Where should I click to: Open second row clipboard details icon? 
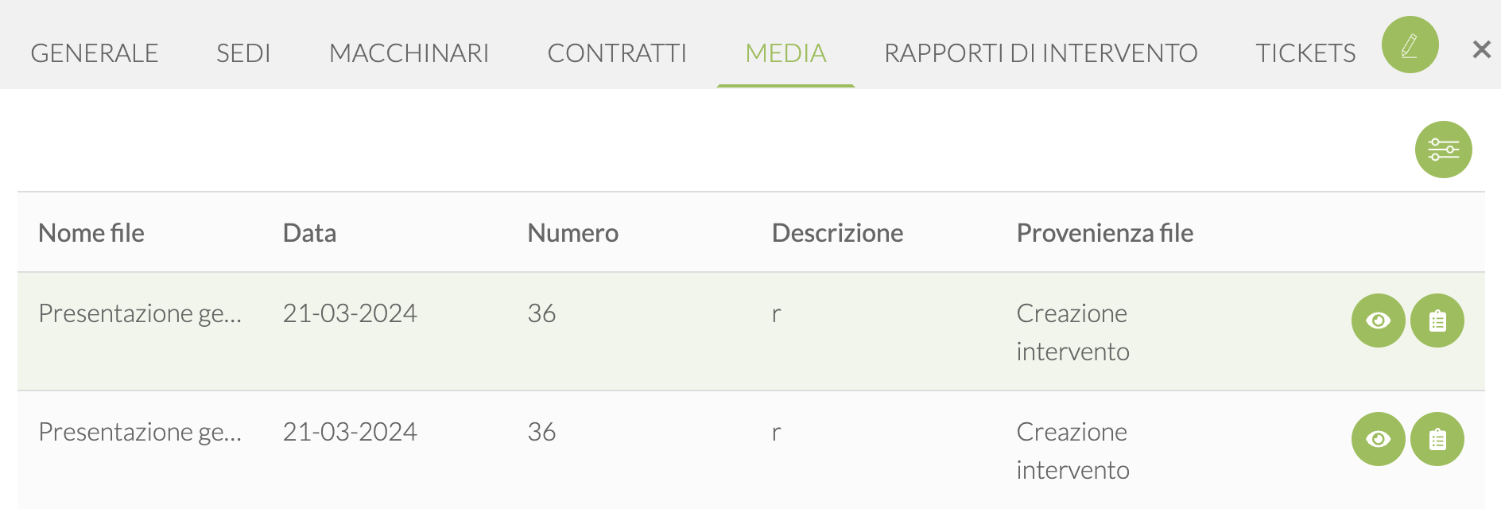(1437, 439)
